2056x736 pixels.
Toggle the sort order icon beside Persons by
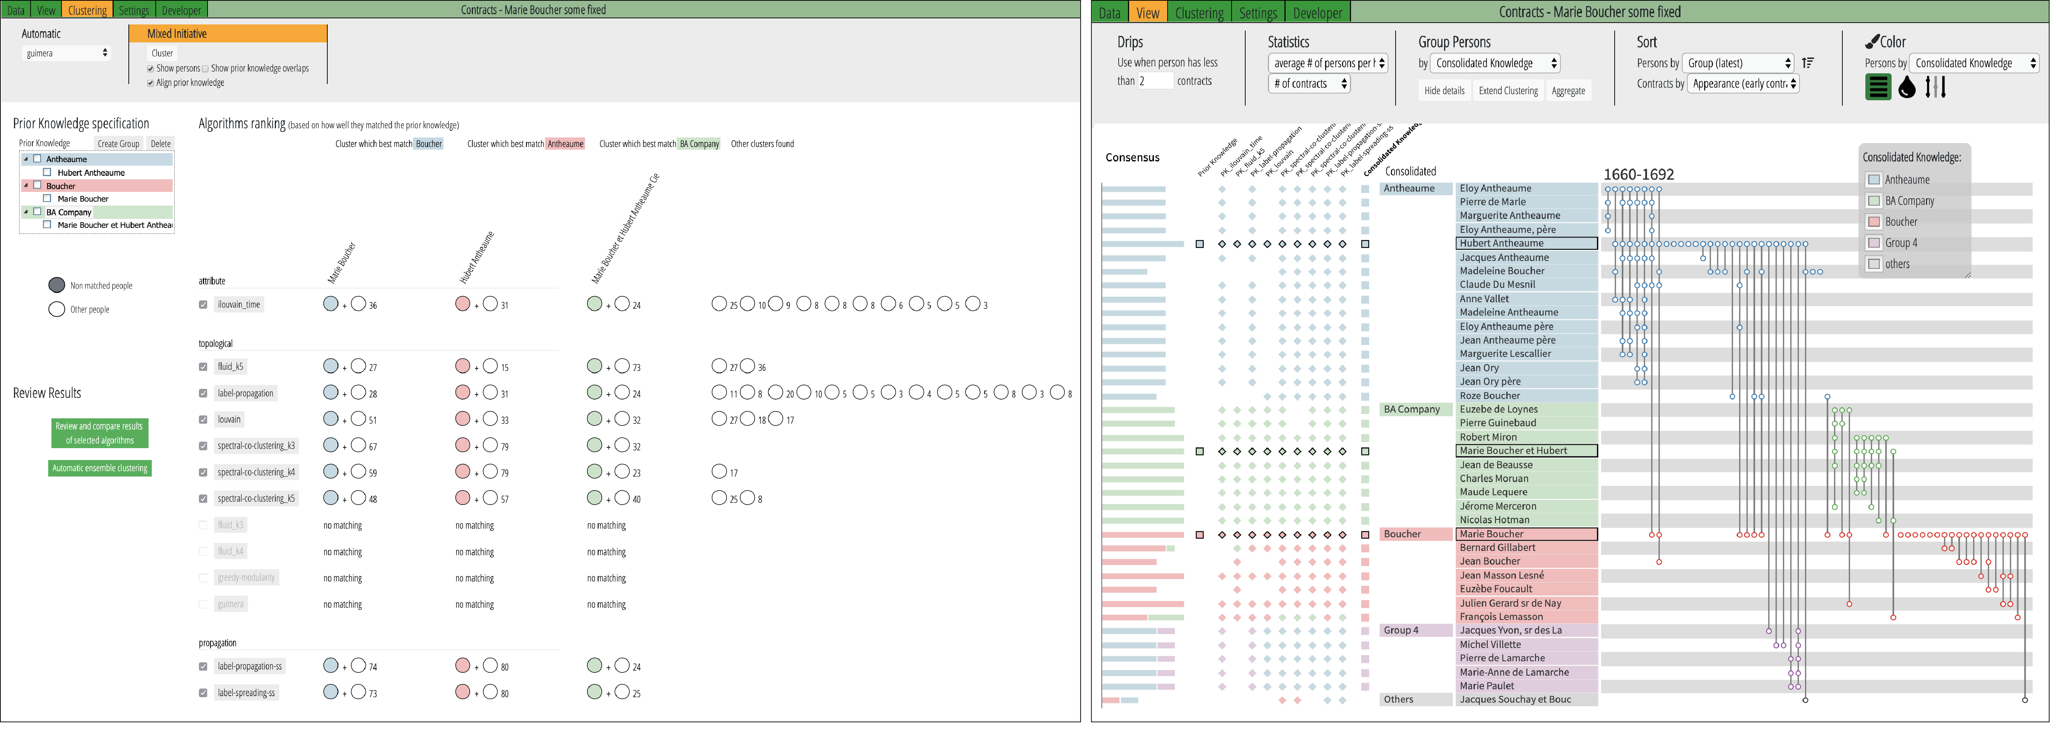1809,63
